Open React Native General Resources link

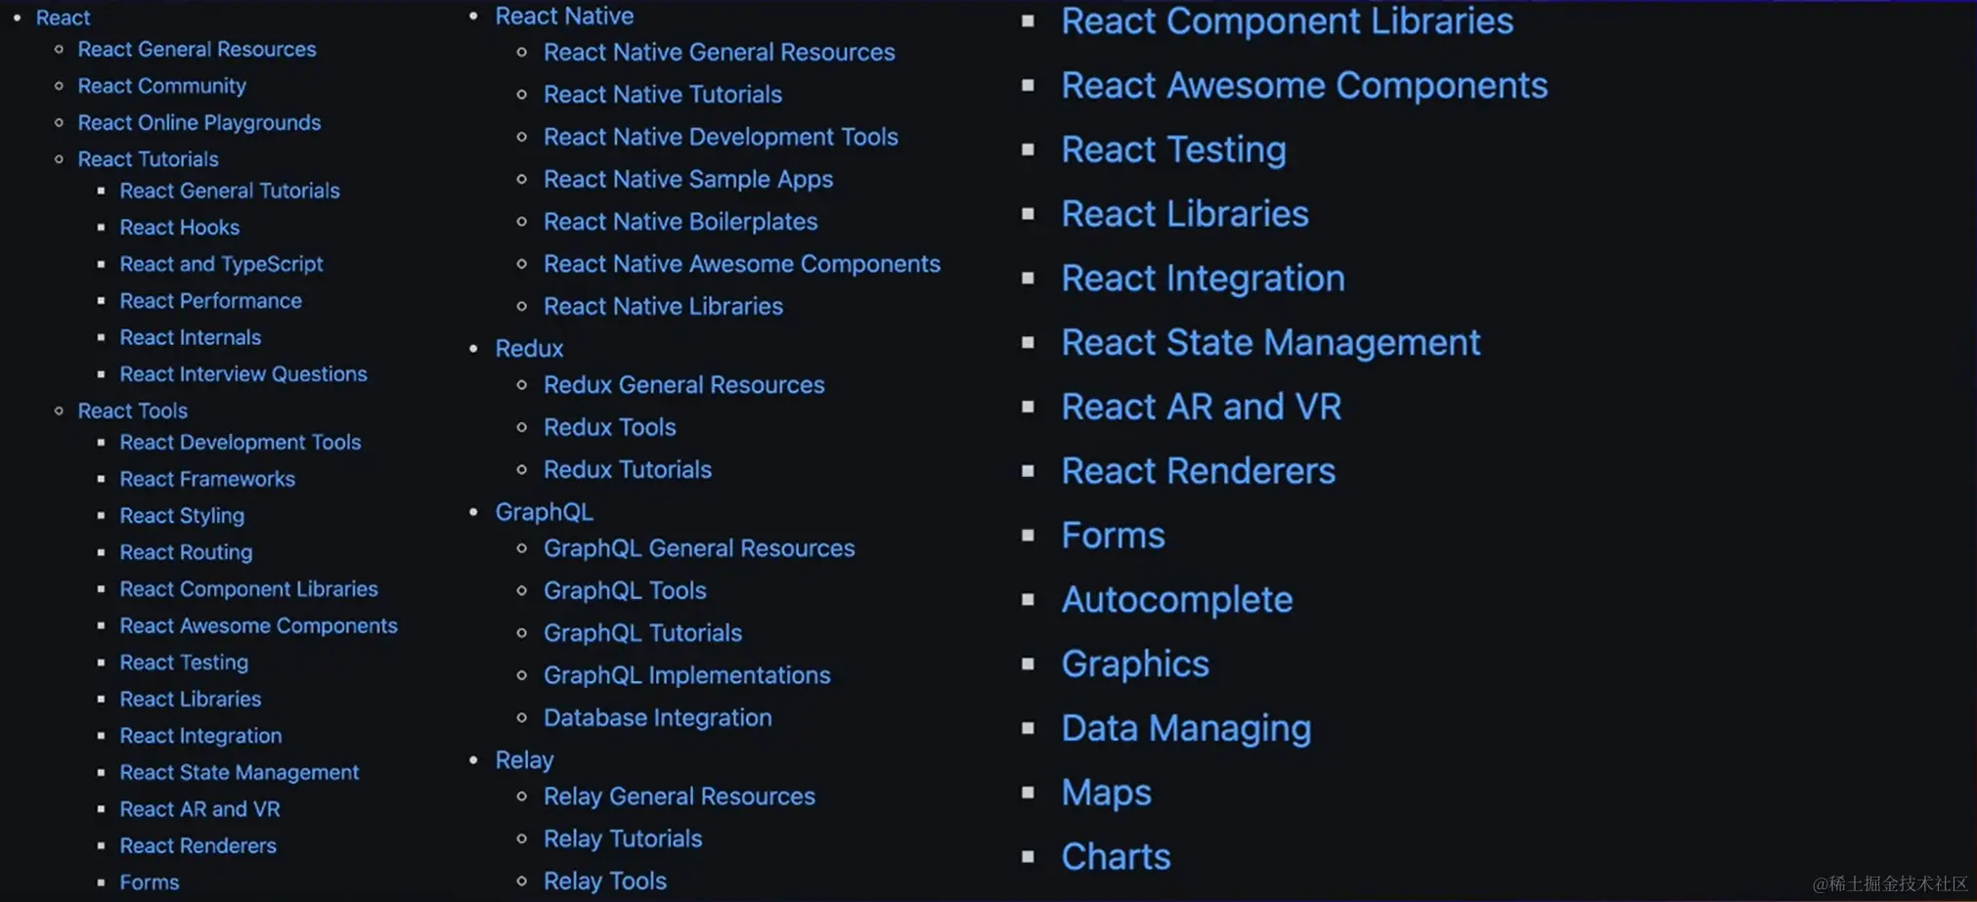point(720,52)
